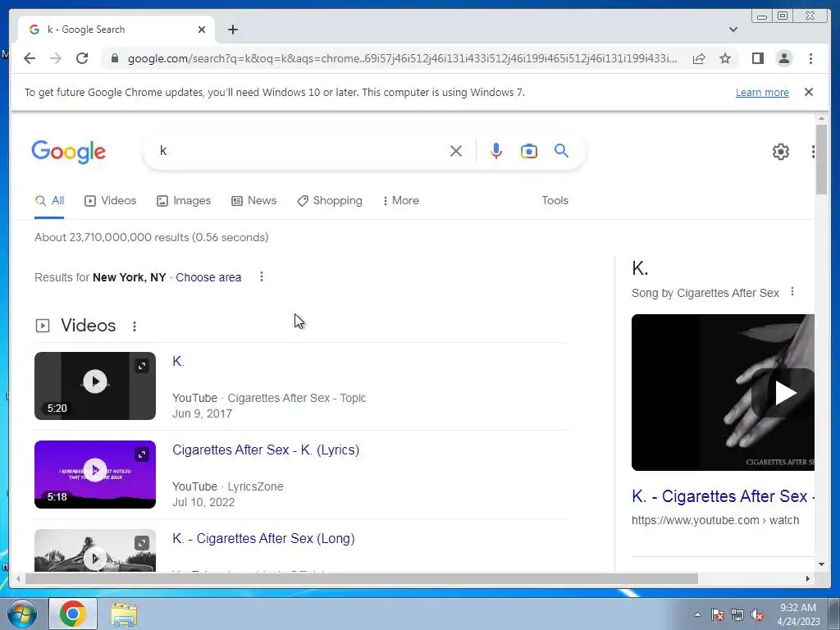Click the Choose area location link
The image size is (840, 630).
(208, 277)
